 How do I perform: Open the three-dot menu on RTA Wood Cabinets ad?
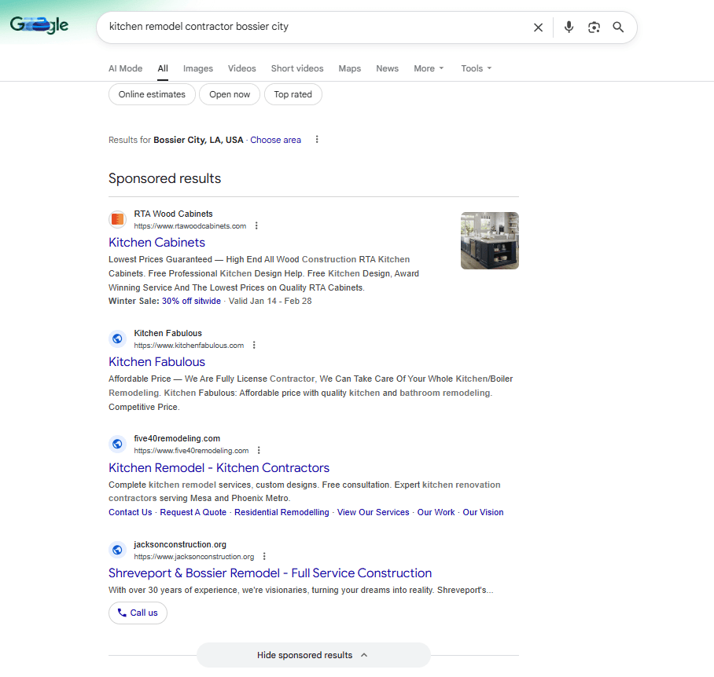click(x=256, y=225)
